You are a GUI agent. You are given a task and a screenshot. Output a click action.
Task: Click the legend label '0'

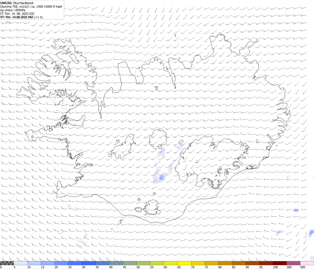pyautogui.click(x=1, y=267)
